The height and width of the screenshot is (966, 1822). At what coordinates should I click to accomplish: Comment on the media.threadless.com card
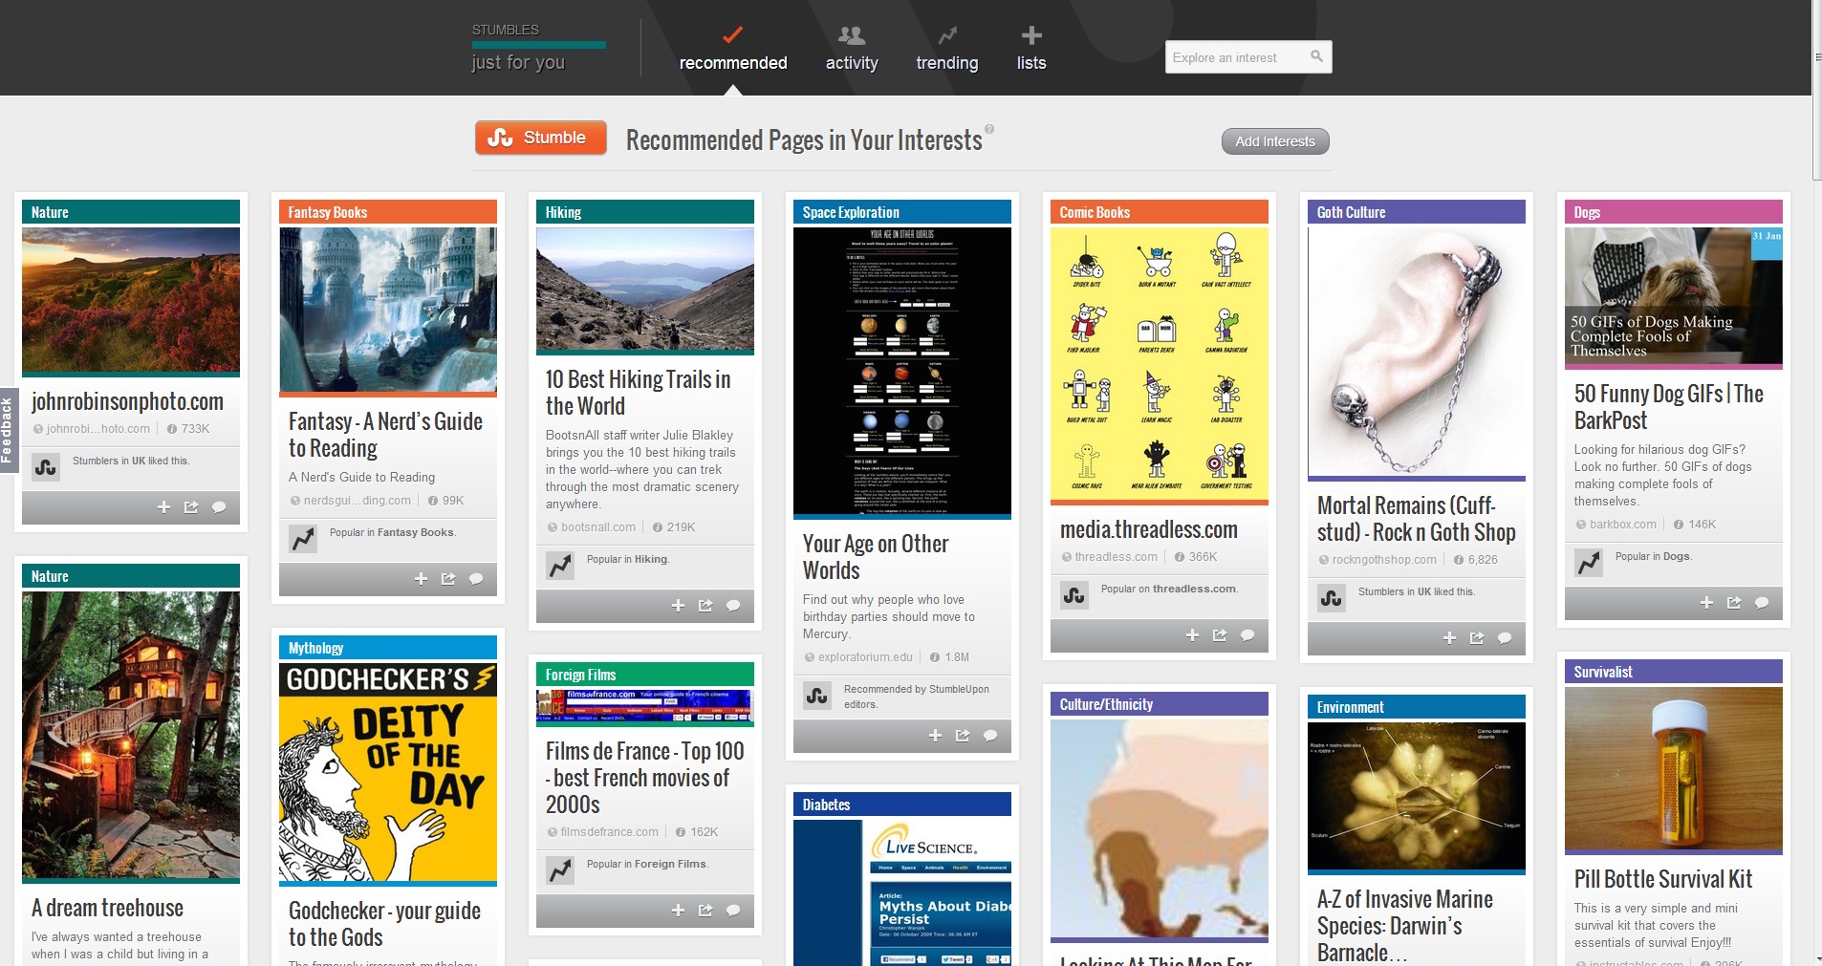[x=1247, y=635]
